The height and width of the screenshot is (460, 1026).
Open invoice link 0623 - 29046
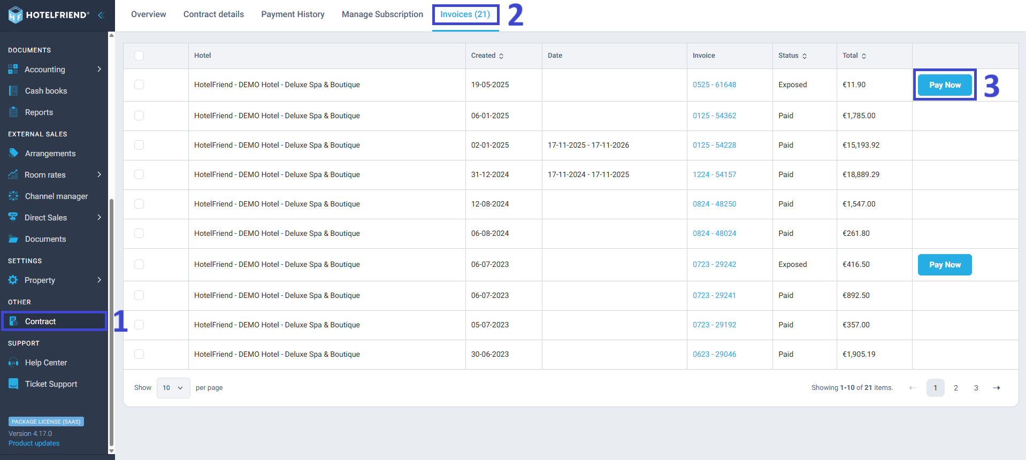pyautogui.click(x=714, y=354)
